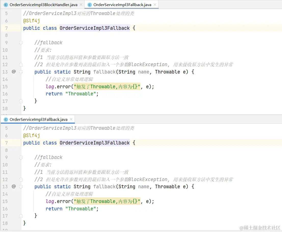The image size is (282, 232).
Task: Click BlockException in the line 12 comment, upper editor
Action: (148, 64)
